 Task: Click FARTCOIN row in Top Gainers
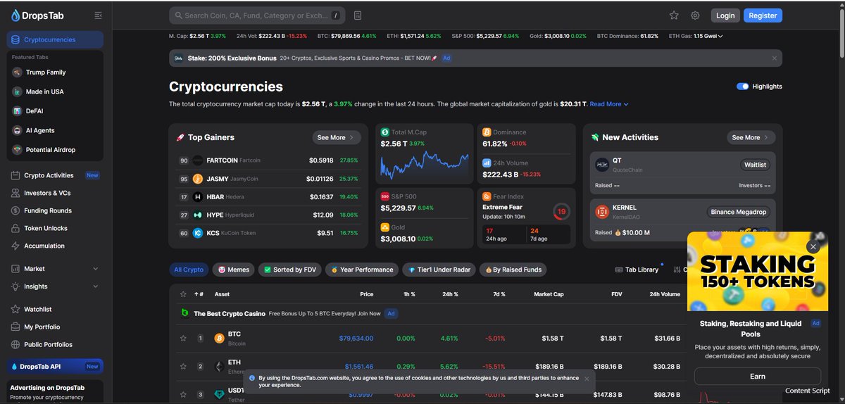pos(268,160)
